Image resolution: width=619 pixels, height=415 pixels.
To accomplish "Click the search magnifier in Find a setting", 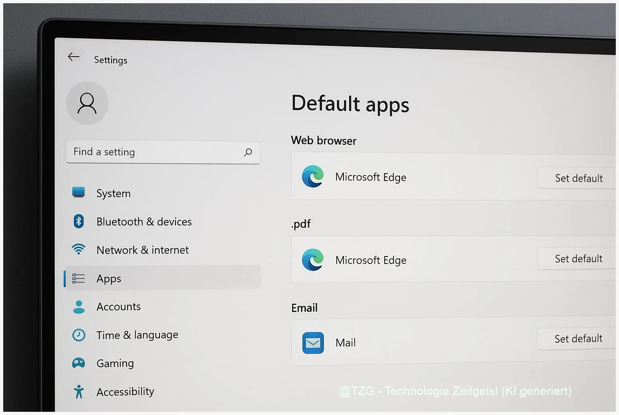I will click(248, 152).
